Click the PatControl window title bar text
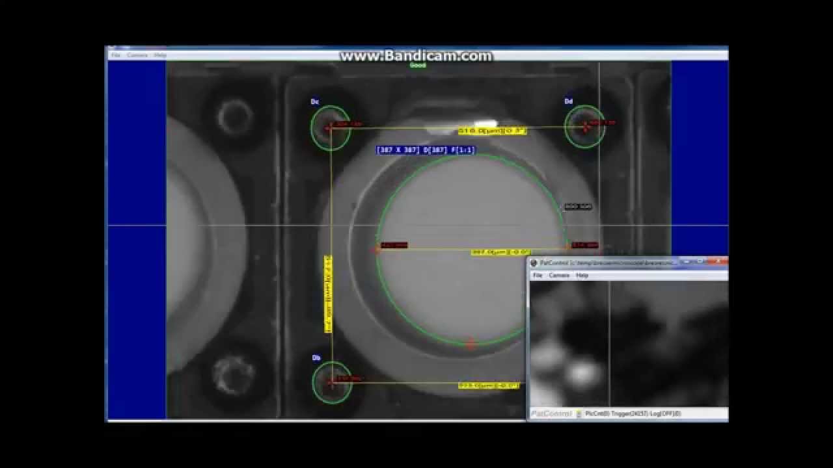The image size is (833, 468). (608, 263)
